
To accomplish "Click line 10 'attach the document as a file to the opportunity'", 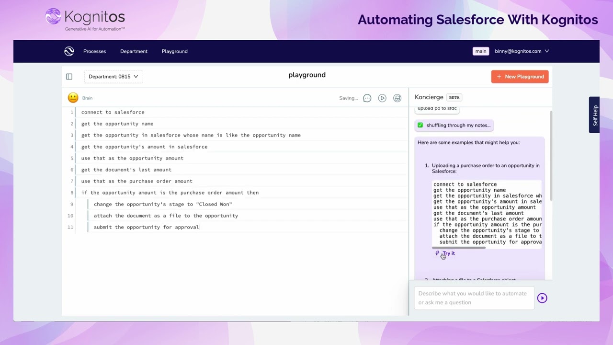I will (166, 216).
